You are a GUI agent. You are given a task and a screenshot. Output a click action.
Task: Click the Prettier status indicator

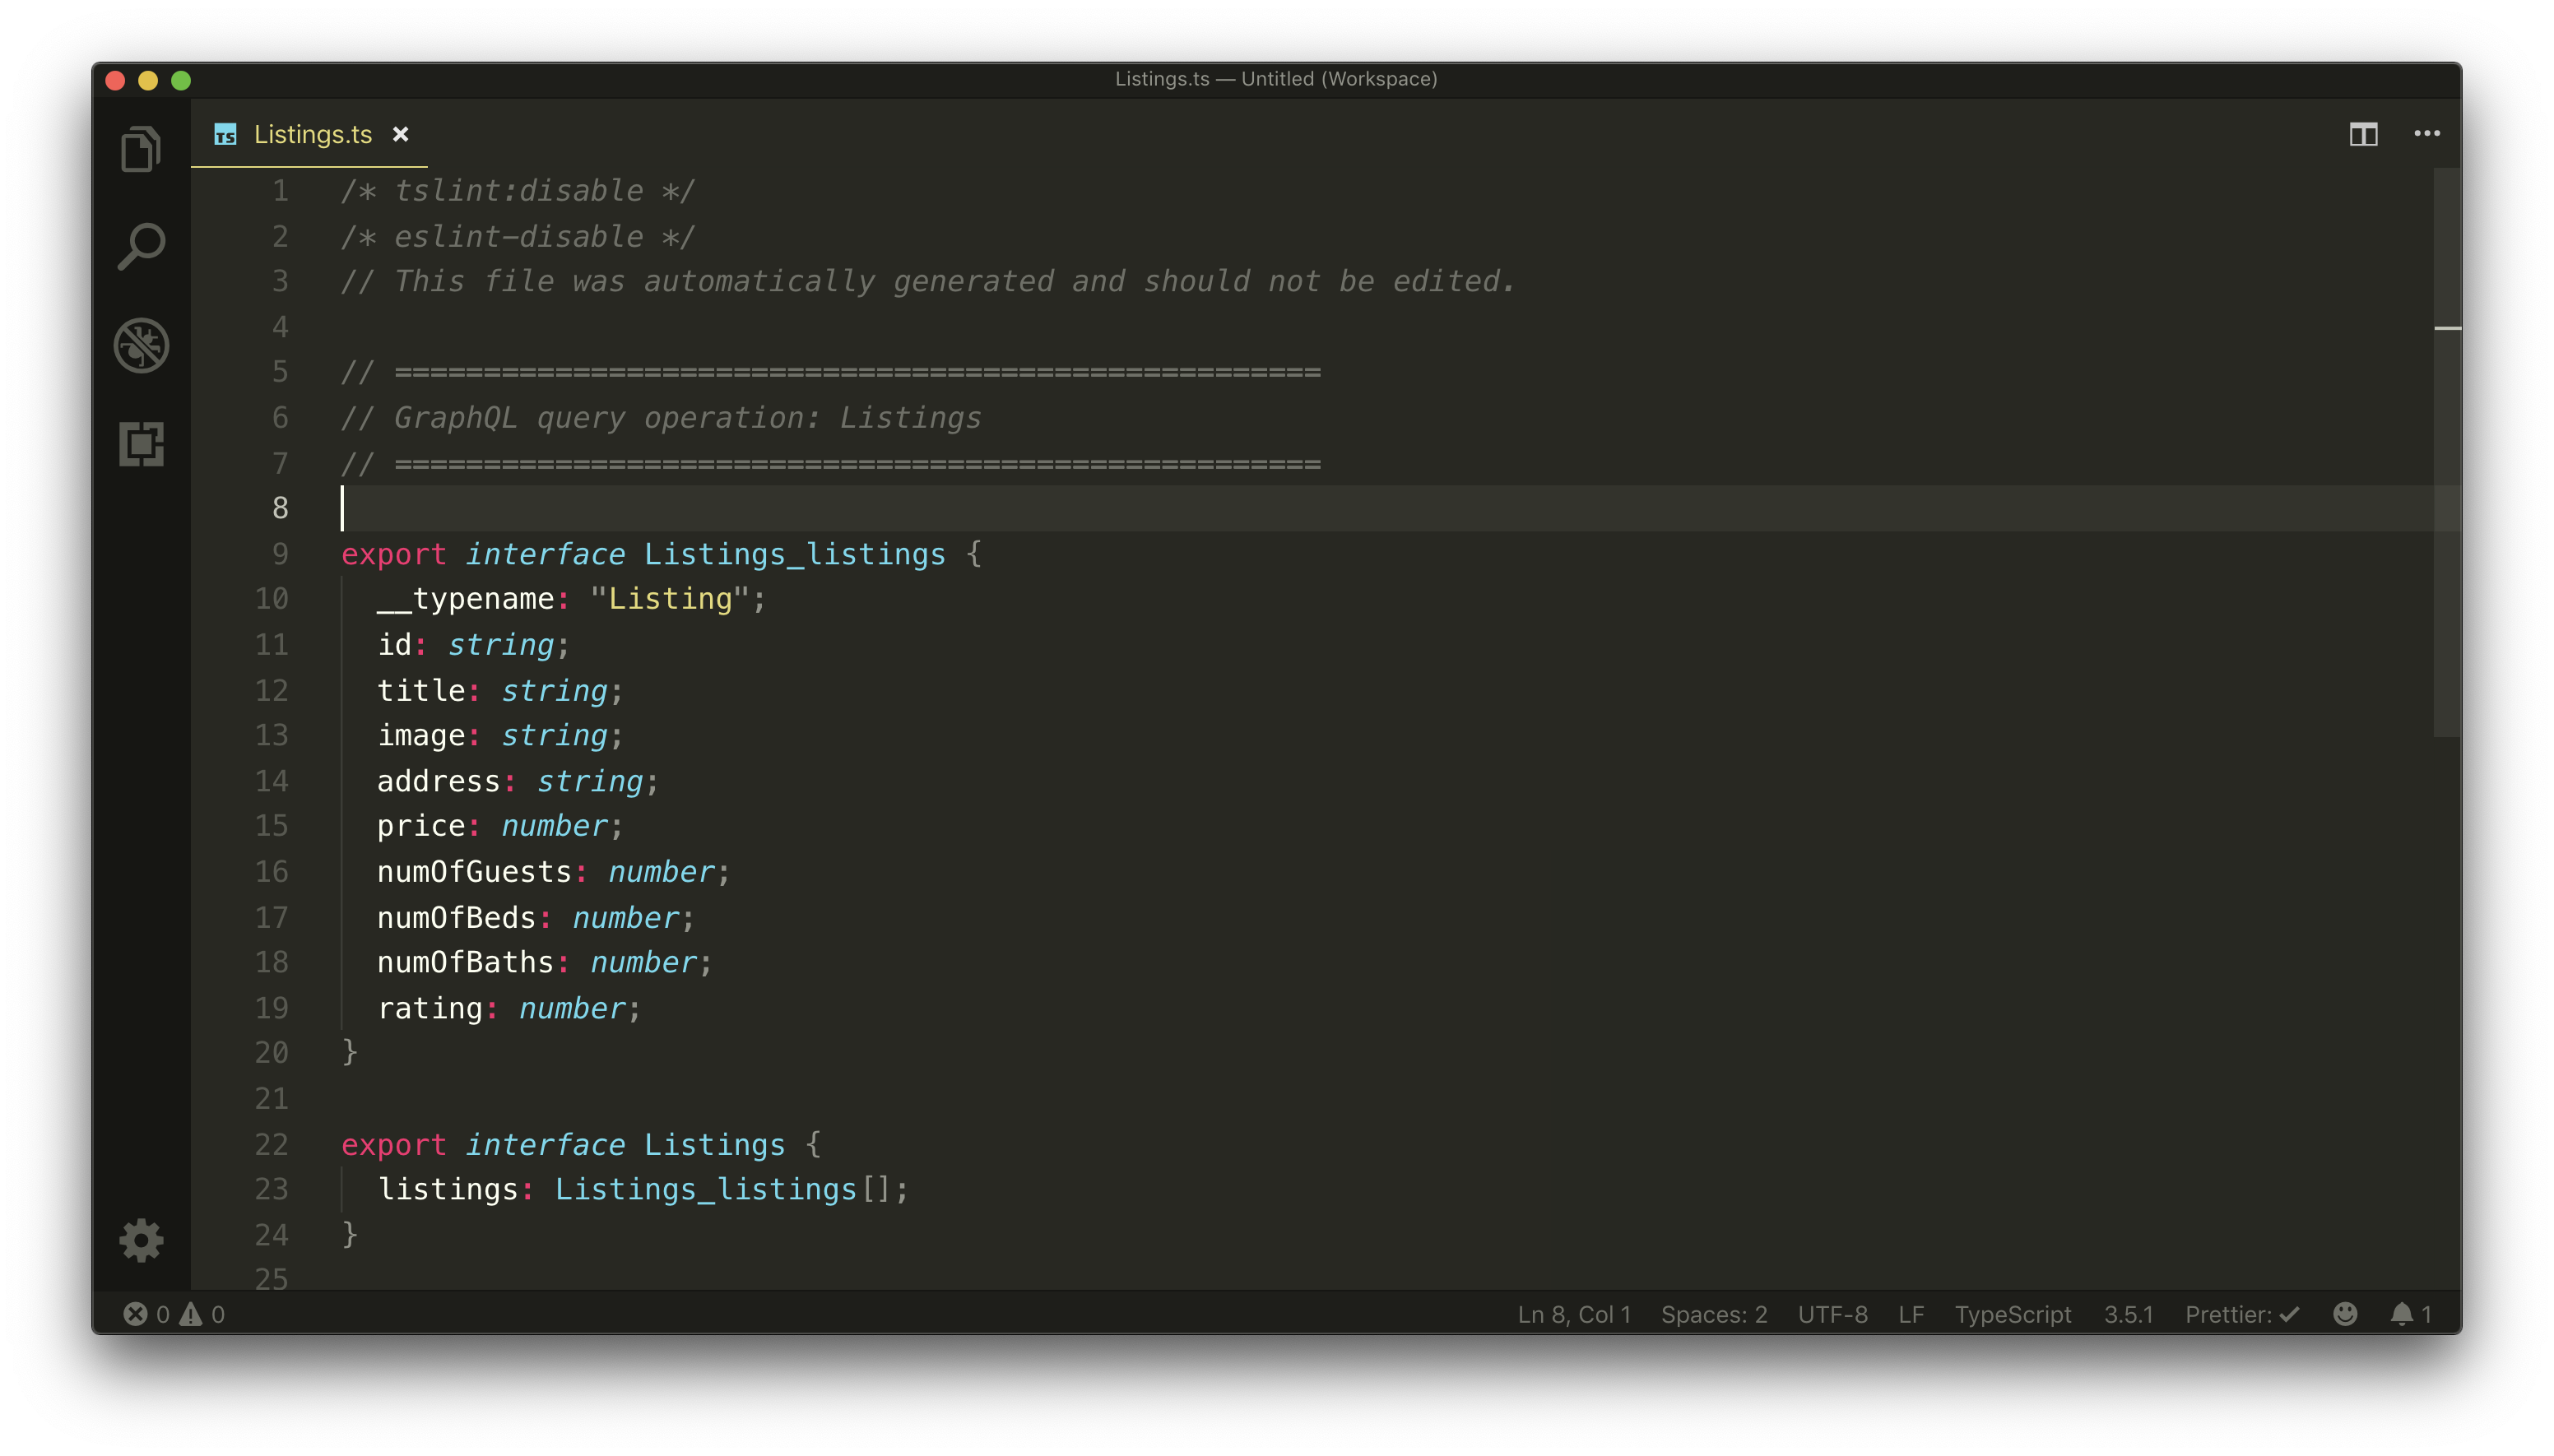(x=2241, y=1314)
